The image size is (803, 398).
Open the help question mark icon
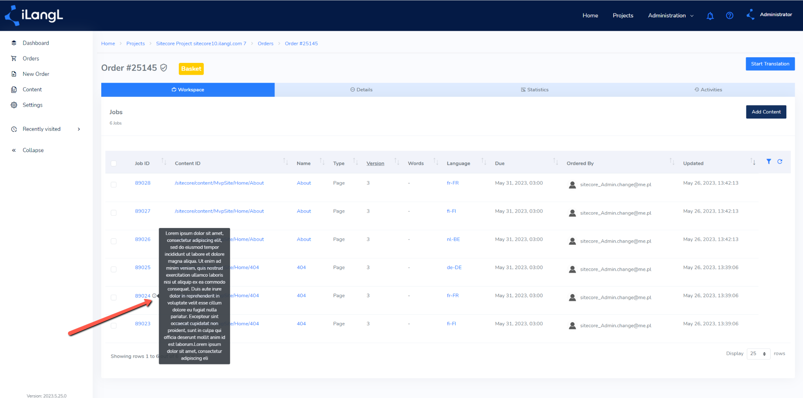(x=729, y=15)
